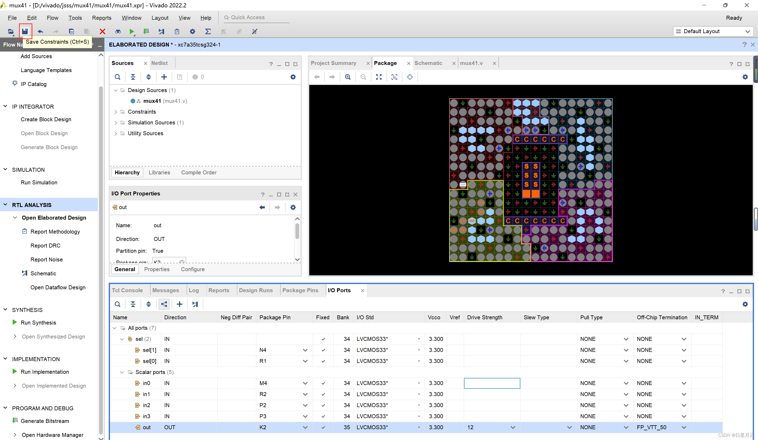The width and height of the screenshot is (758, 440).
Task: Expand the Constraints folder in Sources
Action: pos(116,112)
